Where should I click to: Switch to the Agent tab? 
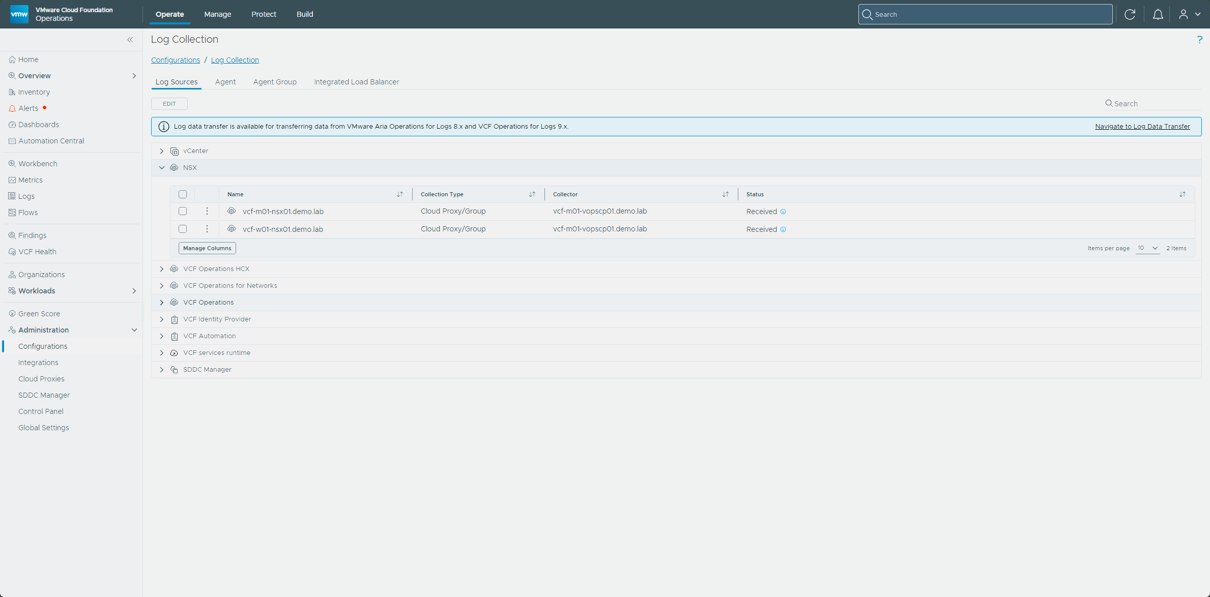pyautogui.click(x=225, y=82)
